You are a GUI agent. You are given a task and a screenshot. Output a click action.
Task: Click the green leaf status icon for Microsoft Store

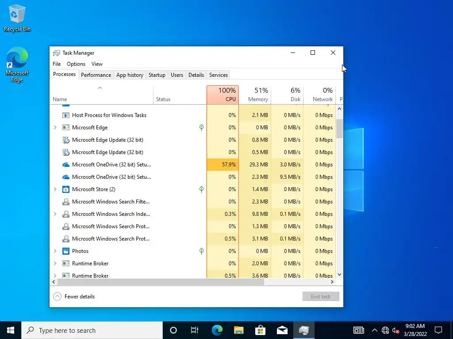(201, 189)
